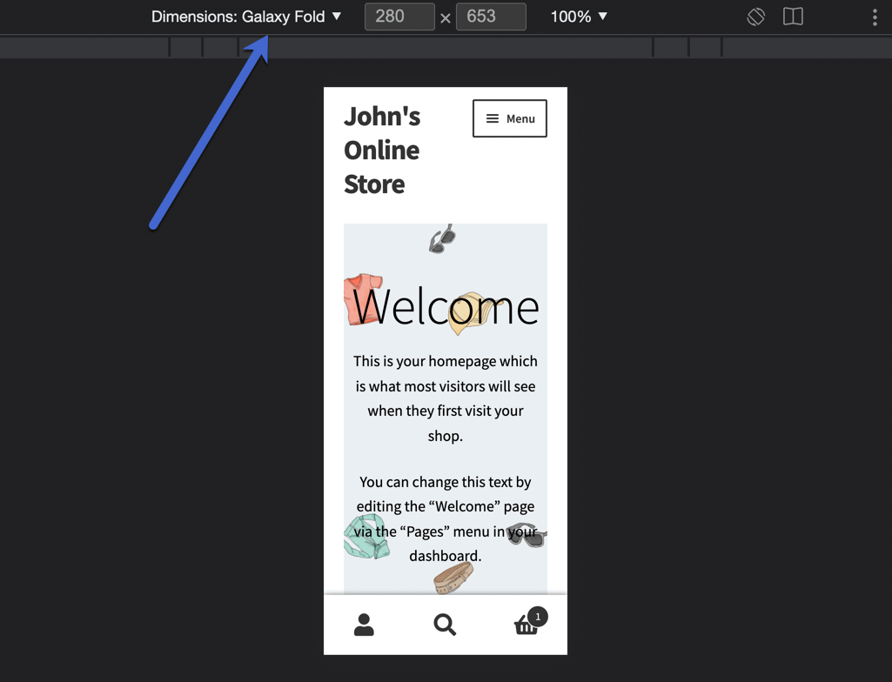Click the width field showing 280
Screen dimensions: 892x682
point(399,17)
